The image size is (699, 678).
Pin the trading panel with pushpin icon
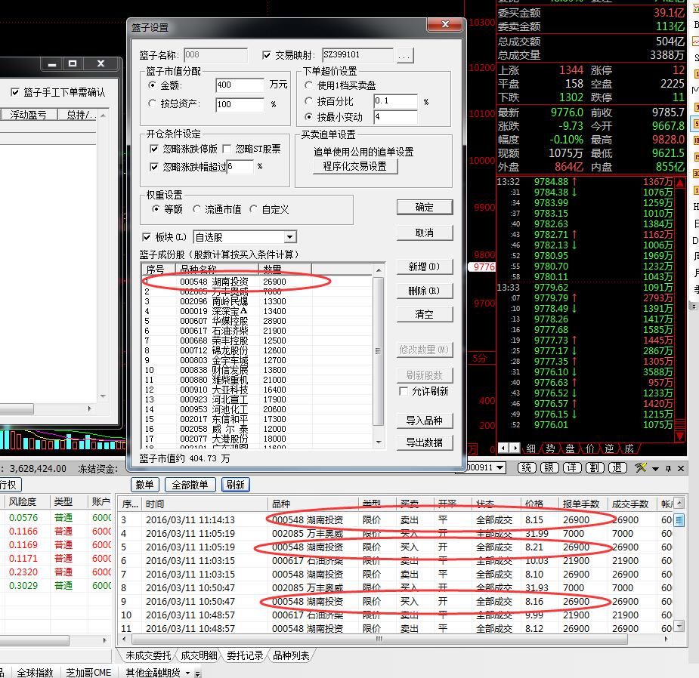click(668, 468)
